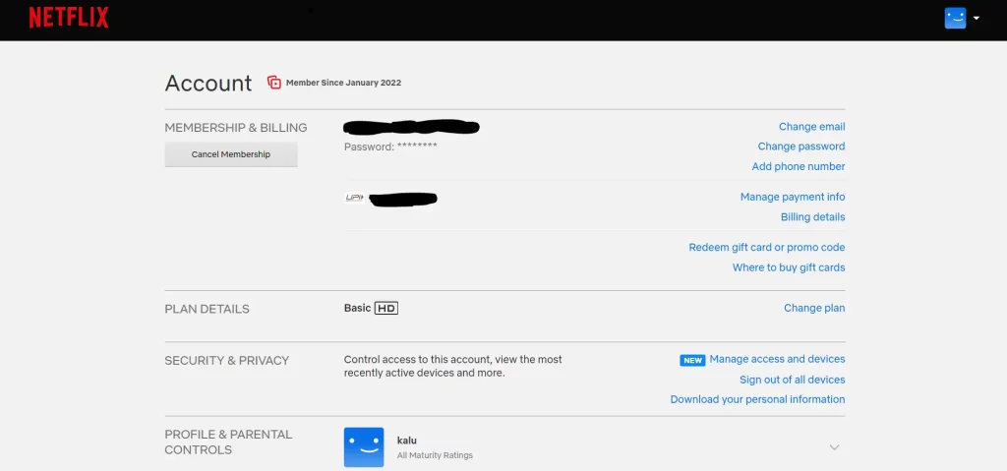Click the masked Password text
This screenshot has height=471, width=1007.
[x=390, y=147]
